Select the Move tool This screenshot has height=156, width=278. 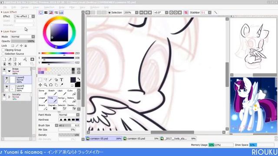[x=40, y=85]
